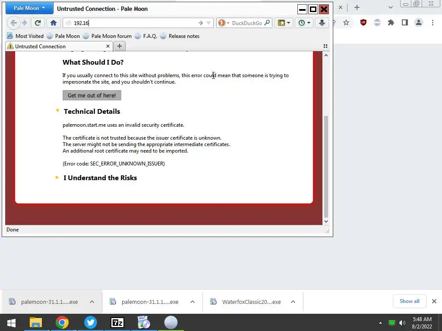Open DuckDuckGo search engine selector
This screenshot has height=331, width=442.
tap(224, 23)
